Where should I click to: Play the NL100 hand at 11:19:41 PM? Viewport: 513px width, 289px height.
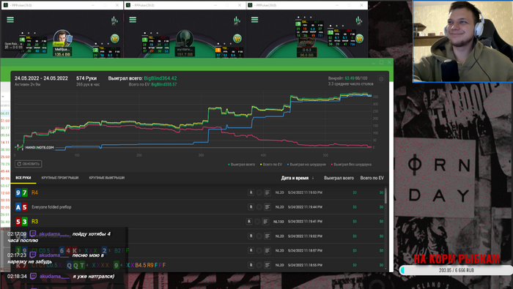(257, 222)
